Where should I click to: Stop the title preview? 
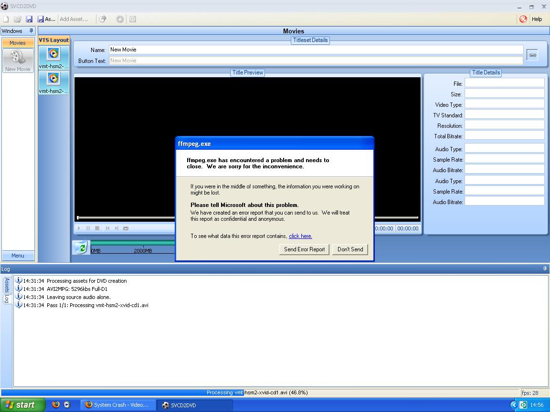pyautogui.click(x=97, y=228)
